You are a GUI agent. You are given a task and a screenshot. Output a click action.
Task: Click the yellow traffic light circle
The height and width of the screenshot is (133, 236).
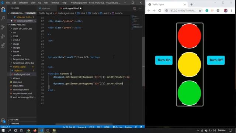pyautogui.click(x=189, y=65)
